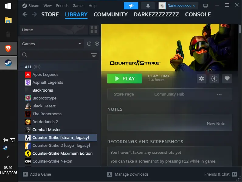Image resolution: width=242 pixels, height=182 pixels.
Task: Sort by recent activity clock icon
Action: click(89, 44)
